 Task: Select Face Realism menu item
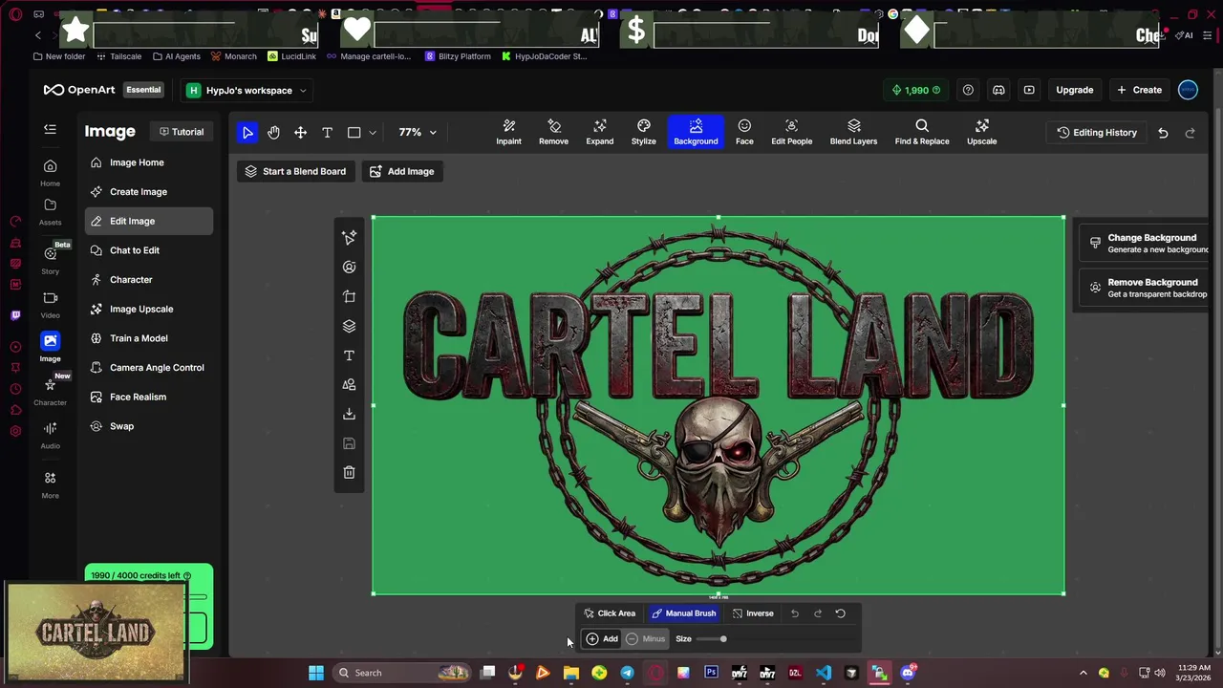149,397
